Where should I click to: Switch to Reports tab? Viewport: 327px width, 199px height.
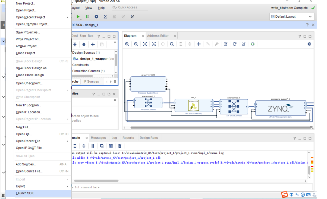click(x=128, y=138)
